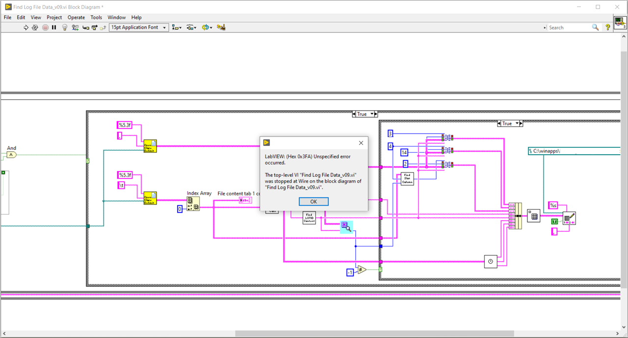Screen dimensions: 628x338
Task: Select the Build Array node
Action: point(515,216)
